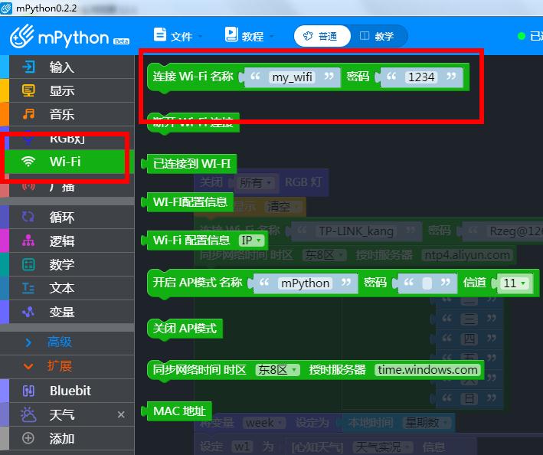
Task: Select the 逻辑 logic tree icon
Action: point(28,241)
